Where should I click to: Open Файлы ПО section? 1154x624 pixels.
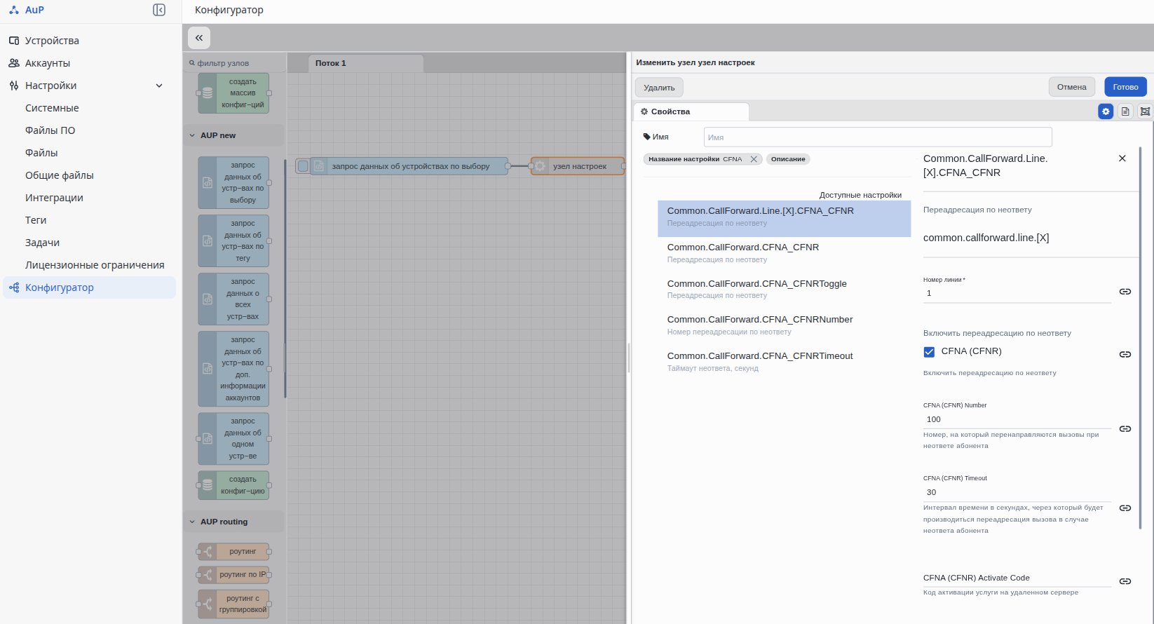pyautogui.click(x=50, y=130)
